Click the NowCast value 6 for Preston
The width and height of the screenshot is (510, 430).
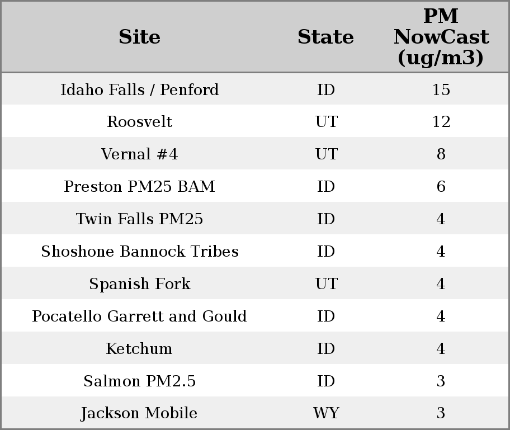tap(441, 187)
